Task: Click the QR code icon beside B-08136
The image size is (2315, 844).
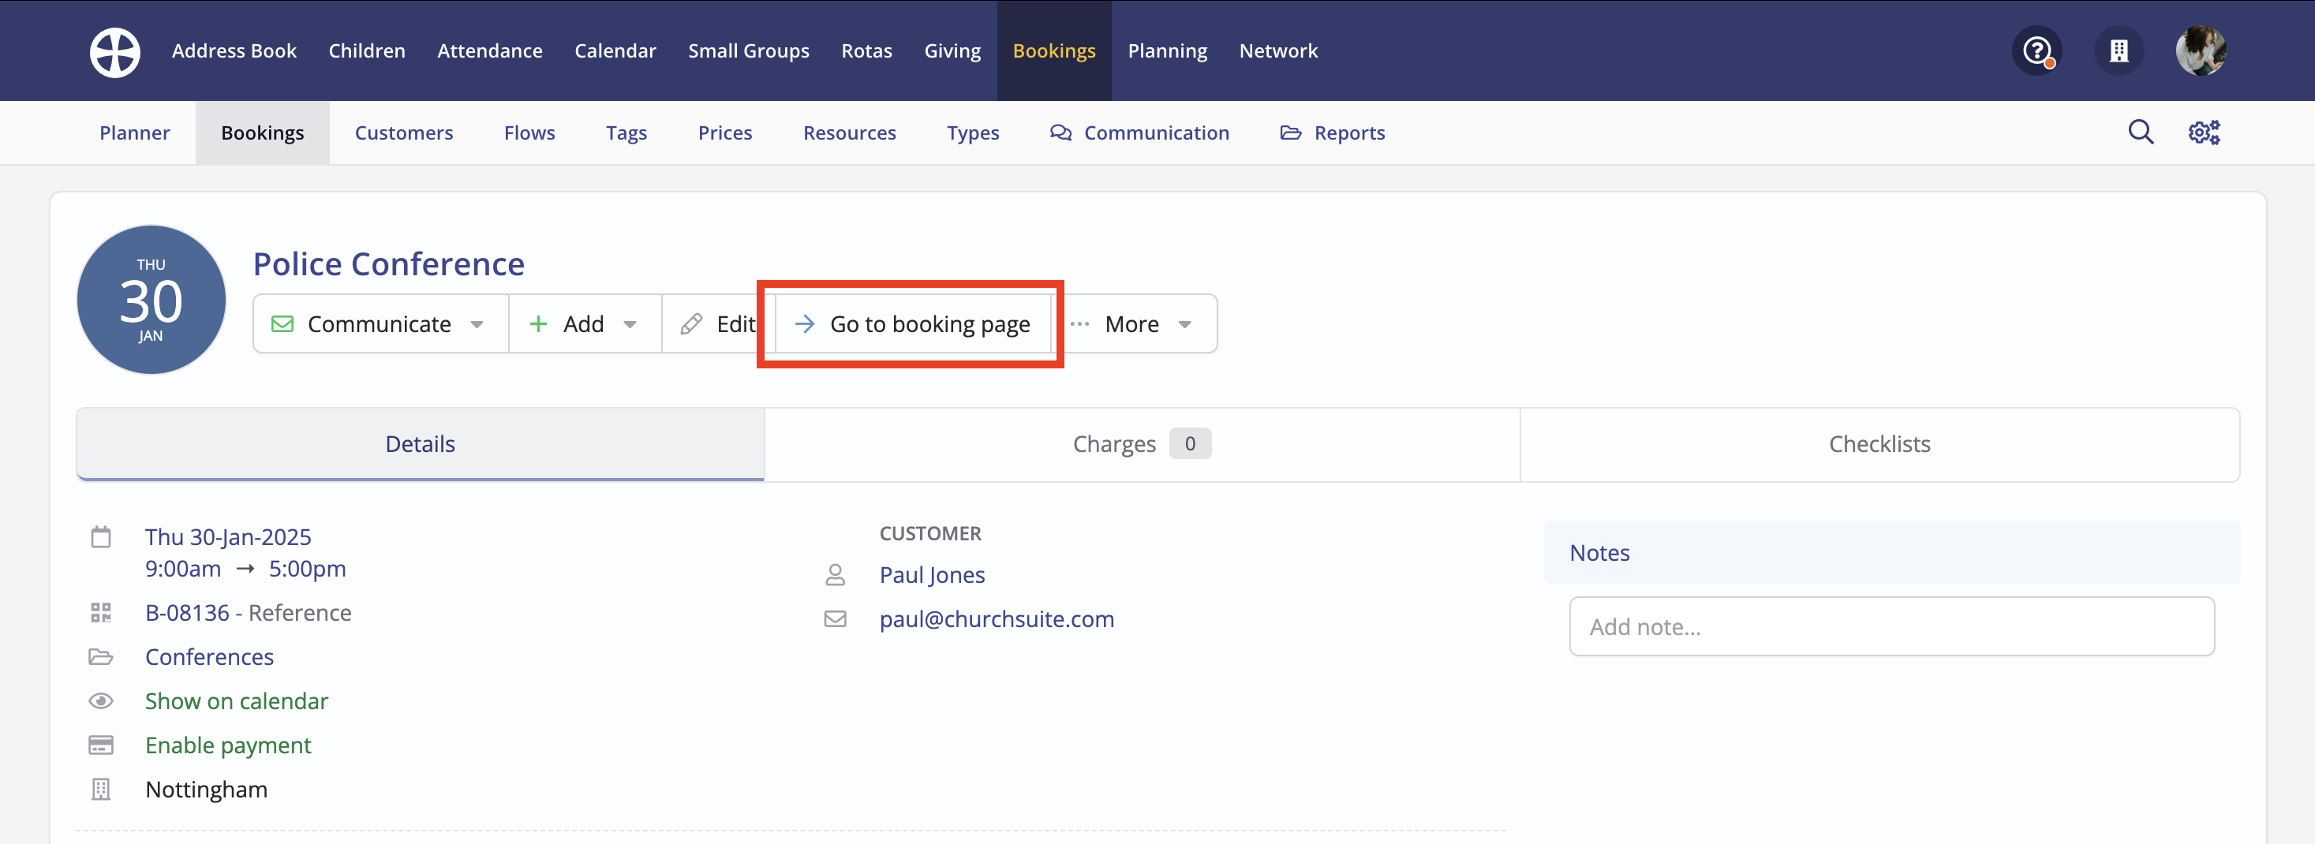Action: click(x=101, y=612)
